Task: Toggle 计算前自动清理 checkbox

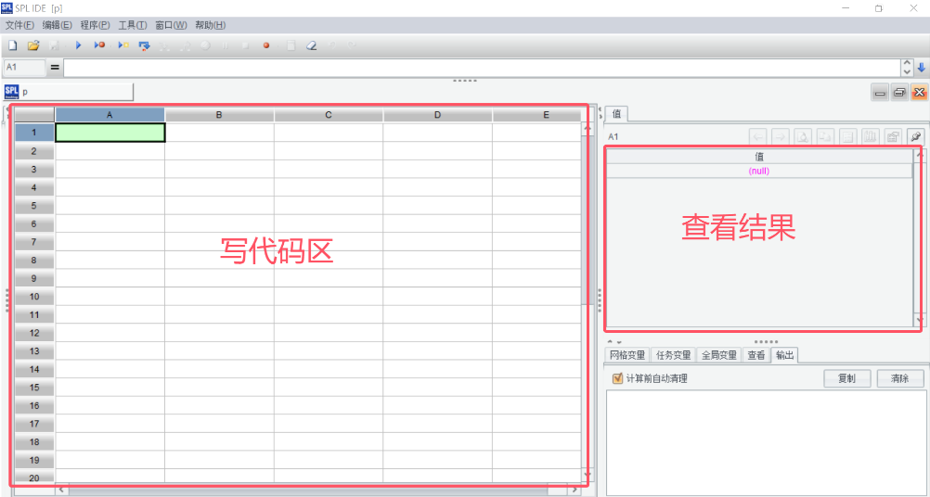Action: (x=617, y=378)
